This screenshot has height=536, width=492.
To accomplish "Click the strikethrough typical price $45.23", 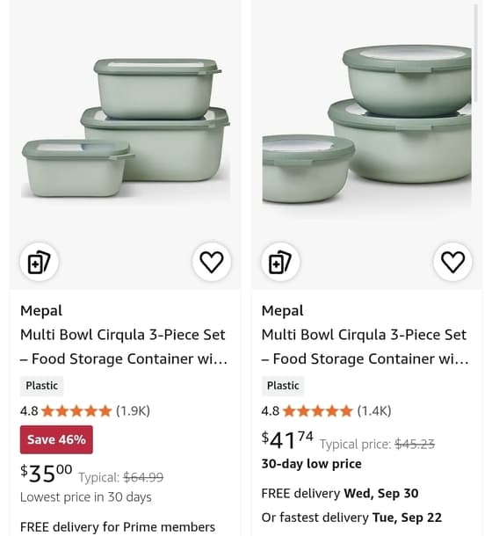I will coord(415,444).
